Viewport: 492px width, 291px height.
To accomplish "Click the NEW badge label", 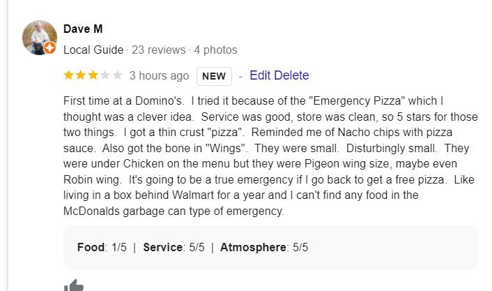I will click(214, 76).
